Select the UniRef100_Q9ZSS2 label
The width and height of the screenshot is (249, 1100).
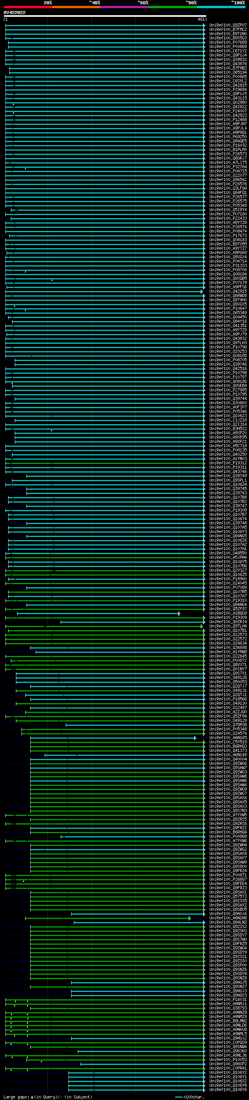(228, 927)
